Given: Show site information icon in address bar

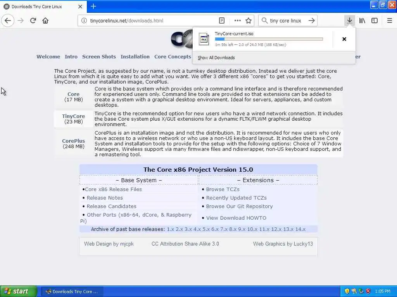Looking at the screenshot, I should coord(84,21).
